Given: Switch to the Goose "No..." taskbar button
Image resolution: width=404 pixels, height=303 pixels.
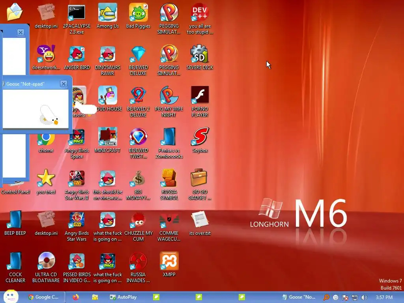Looking at the screenshot, I should click(x=299, y=297).
